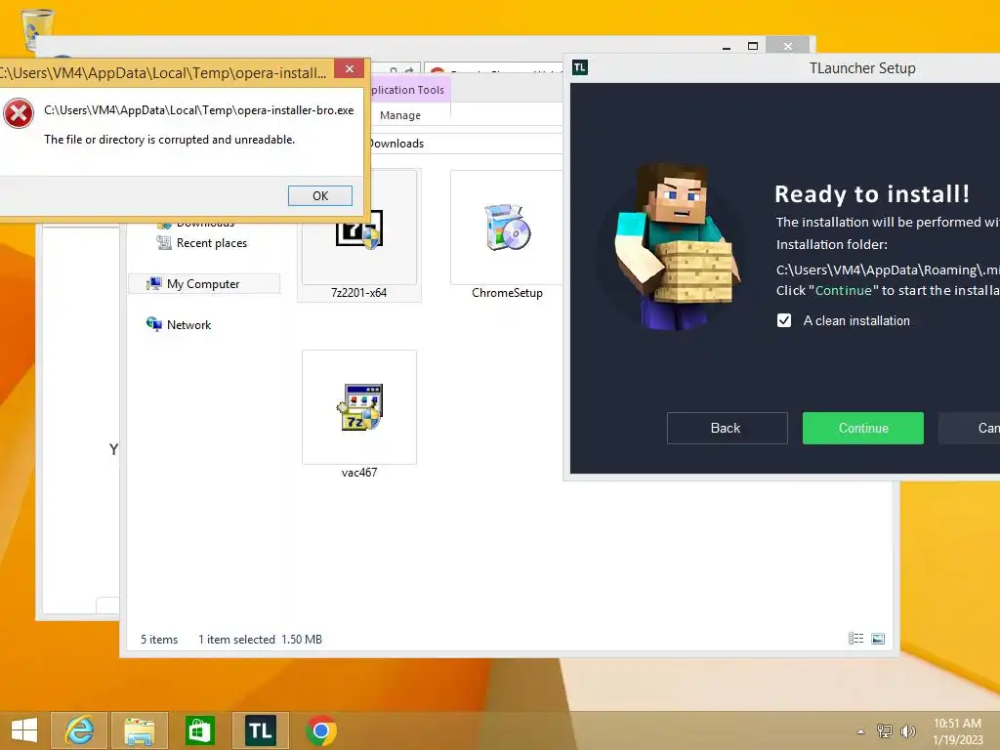Click the 5 items status bar text
The height and width of the screenshot is (750, 1000).
(159, 639)
